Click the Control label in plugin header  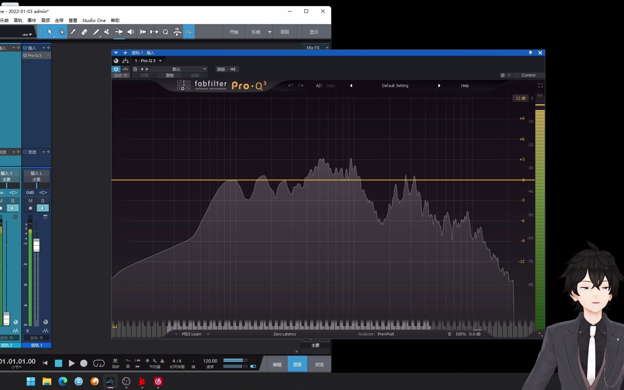pos(528,75)
